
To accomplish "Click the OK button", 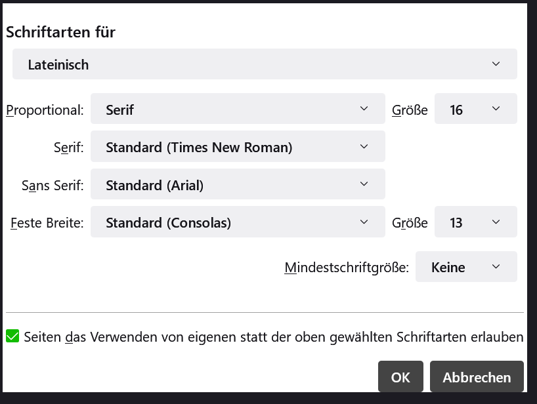I will click(x=400, y=377).
